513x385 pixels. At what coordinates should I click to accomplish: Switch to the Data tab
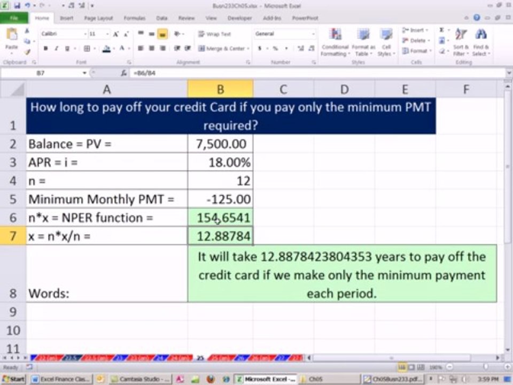(x=161, y=18)
